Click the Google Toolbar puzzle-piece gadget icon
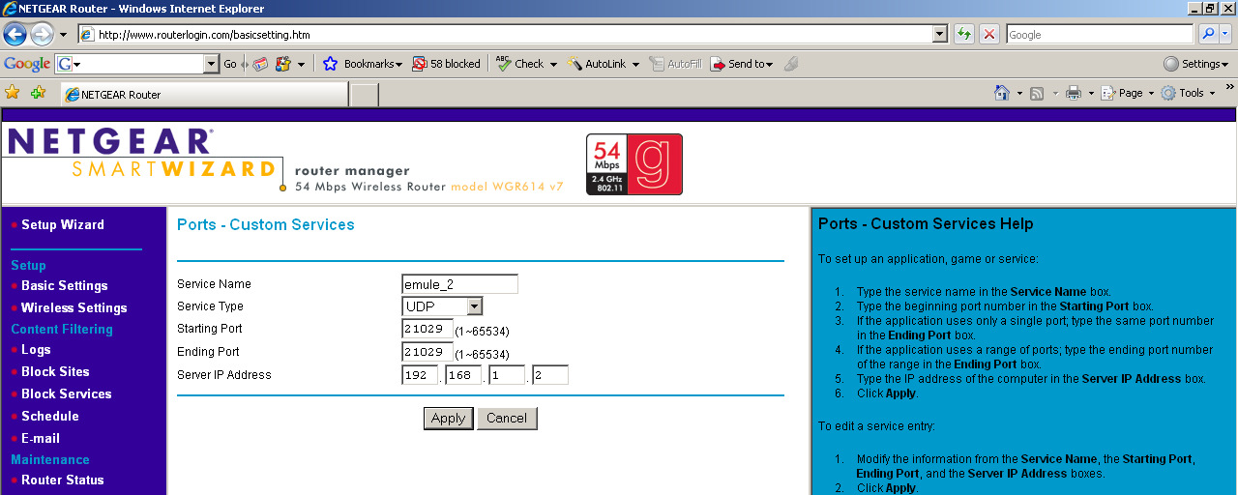 click(x=283, y=64)
